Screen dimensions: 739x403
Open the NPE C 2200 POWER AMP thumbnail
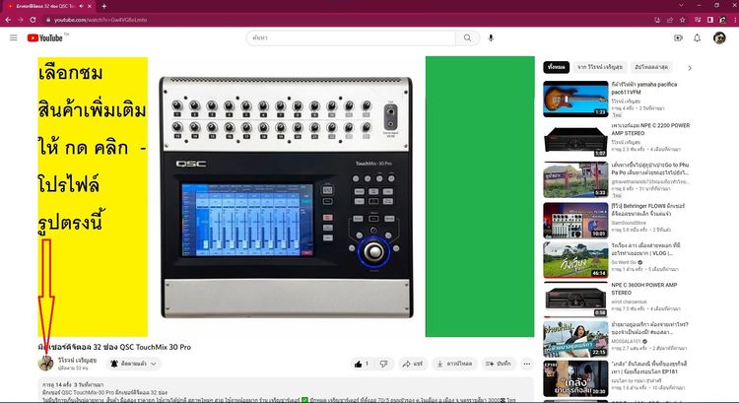[x=575, y=140]
